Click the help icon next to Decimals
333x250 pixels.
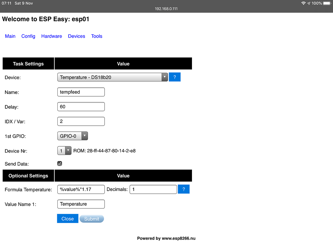coord(183,189)
